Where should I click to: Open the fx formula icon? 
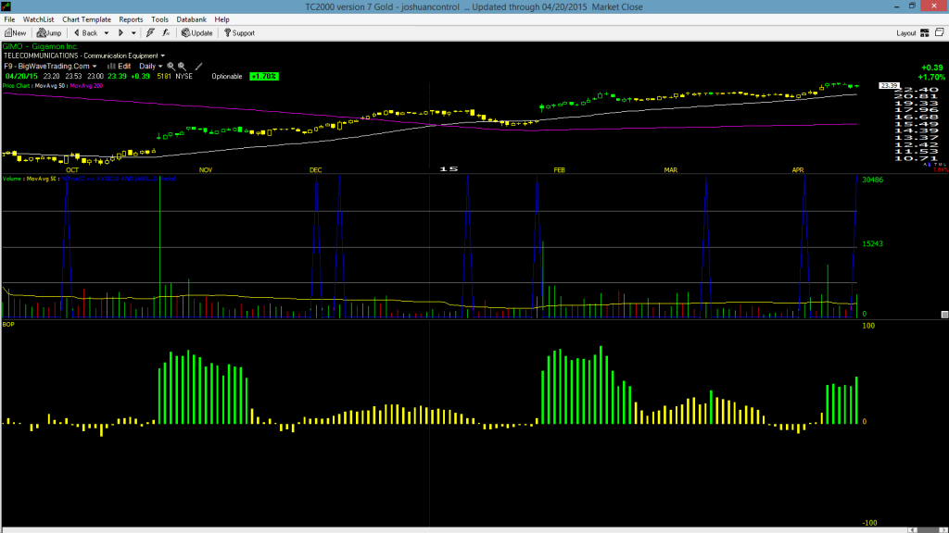click(166, 33)
